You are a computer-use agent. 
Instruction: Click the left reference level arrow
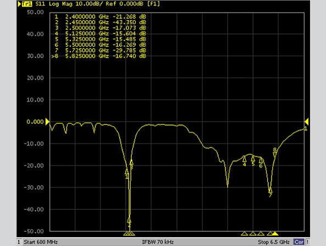47,122
